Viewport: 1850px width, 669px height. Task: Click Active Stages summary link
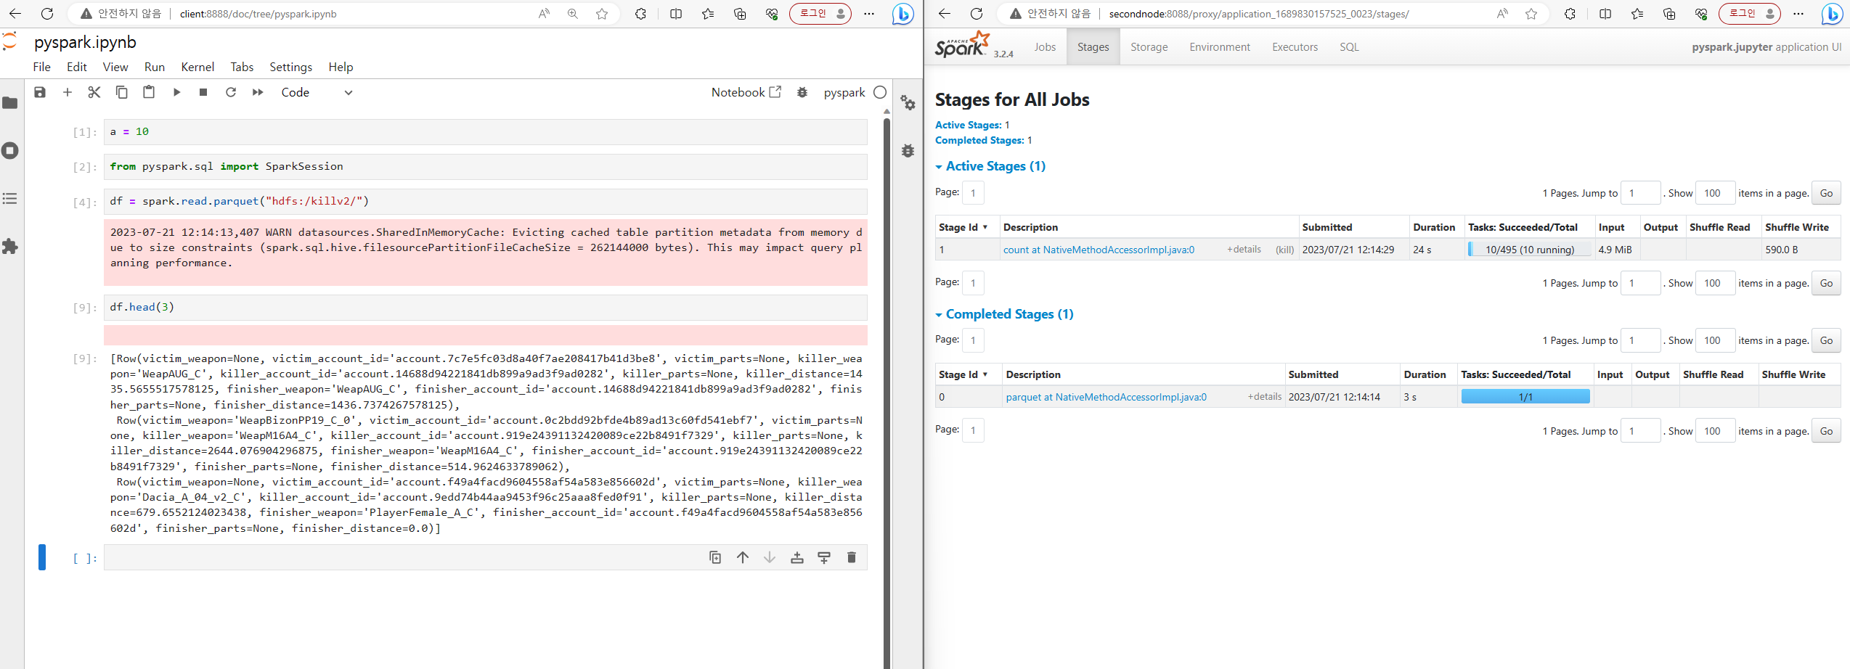point(968,125)
